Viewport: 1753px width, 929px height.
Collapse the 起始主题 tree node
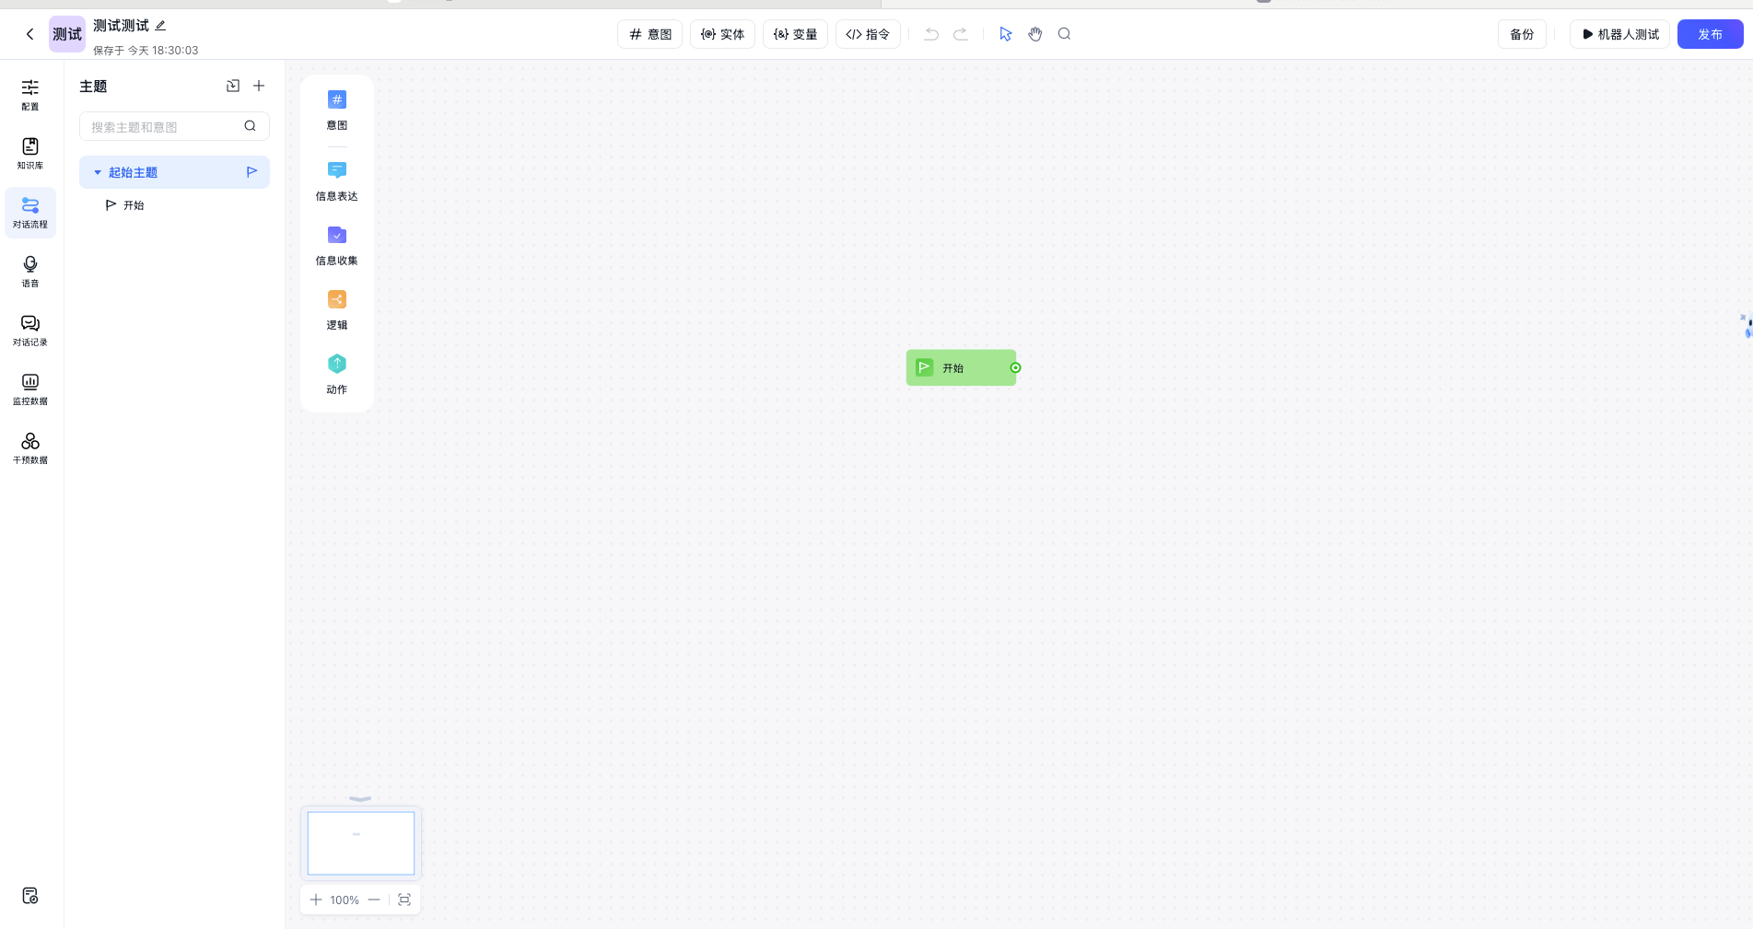point(98,172)
